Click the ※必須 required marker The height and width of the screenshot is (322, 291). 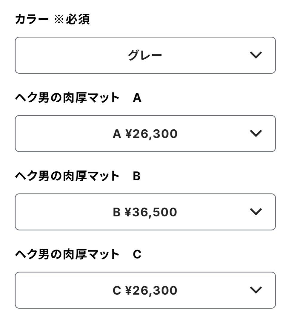click(72, 20)
